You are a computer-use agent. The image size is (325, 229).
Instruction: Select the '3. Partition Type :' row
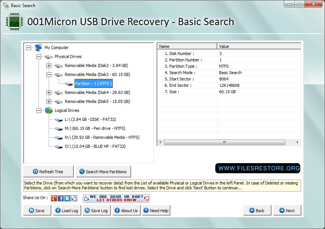click(x=229, y=66)
